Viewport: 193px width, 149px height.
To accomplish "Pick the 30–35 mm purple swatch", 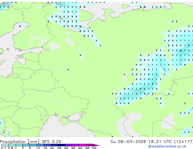I will [x=68, y=145].
